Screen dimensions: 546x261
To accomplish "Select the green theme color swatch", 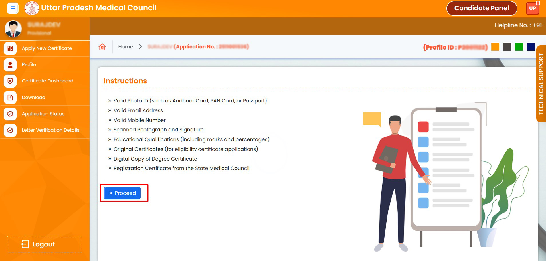I will coord(519,47).
